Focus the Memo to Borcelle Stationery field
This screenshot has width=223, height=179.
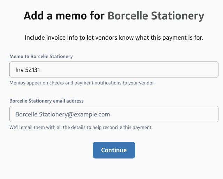[x=114, y=70]
